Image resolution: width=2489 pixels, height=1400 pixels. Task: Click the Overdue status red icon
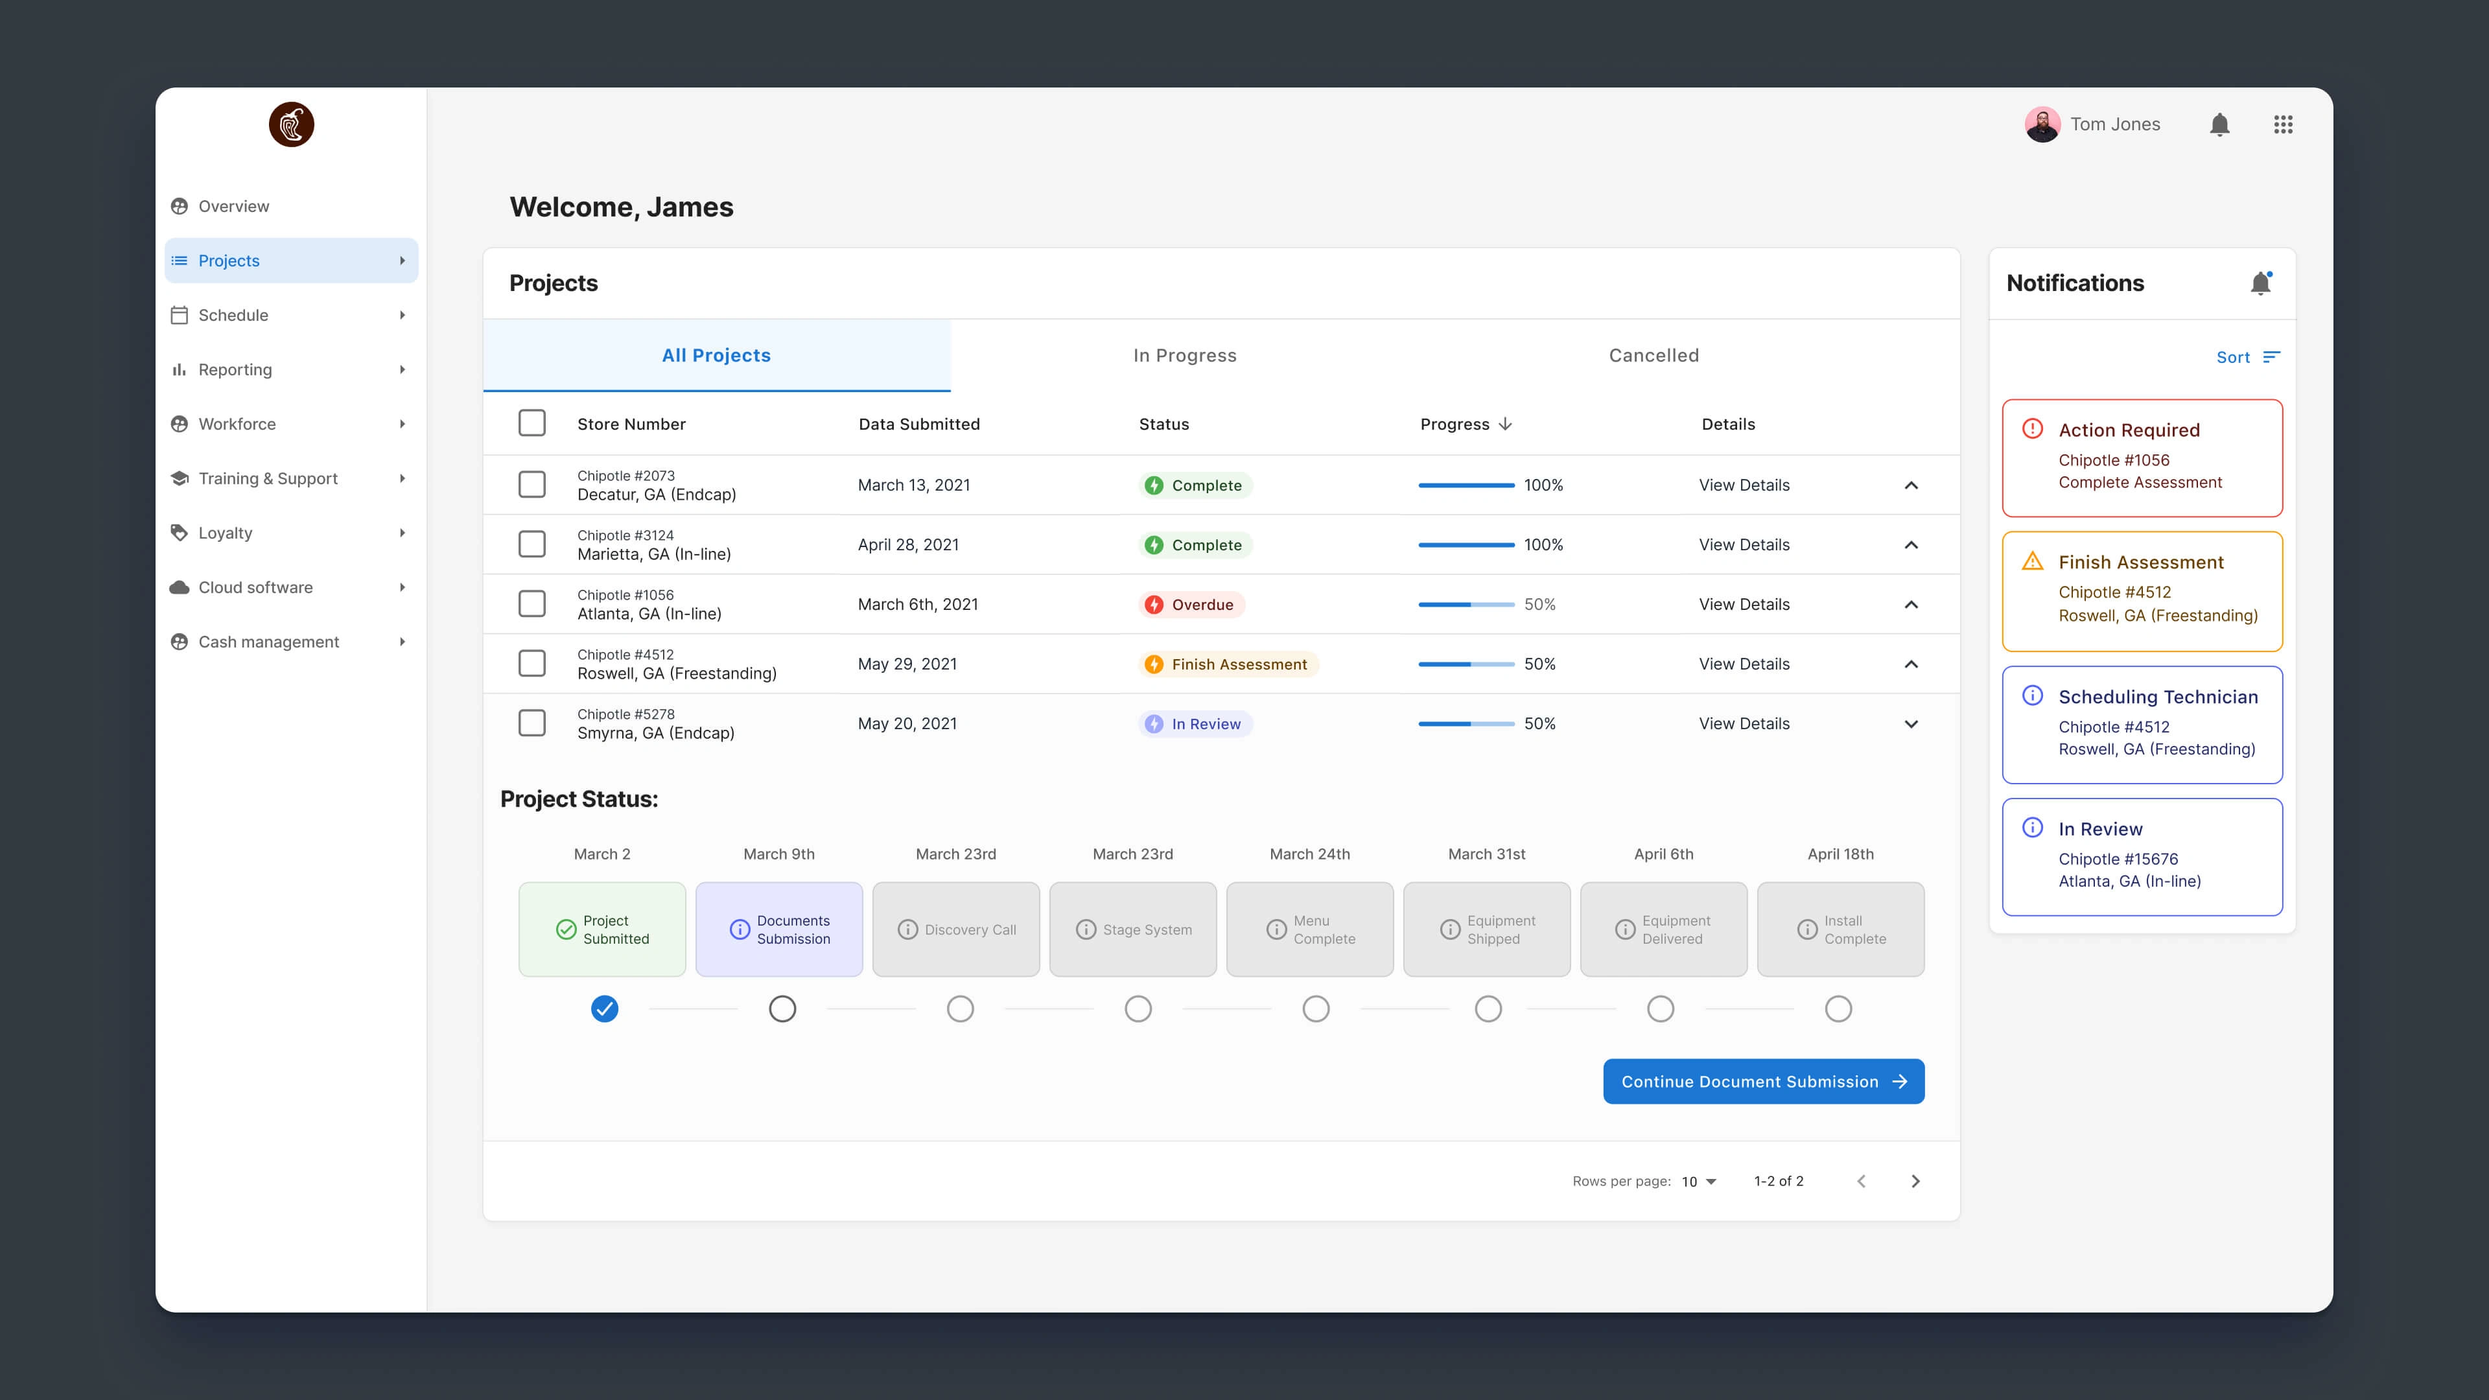click(1154, 605)
